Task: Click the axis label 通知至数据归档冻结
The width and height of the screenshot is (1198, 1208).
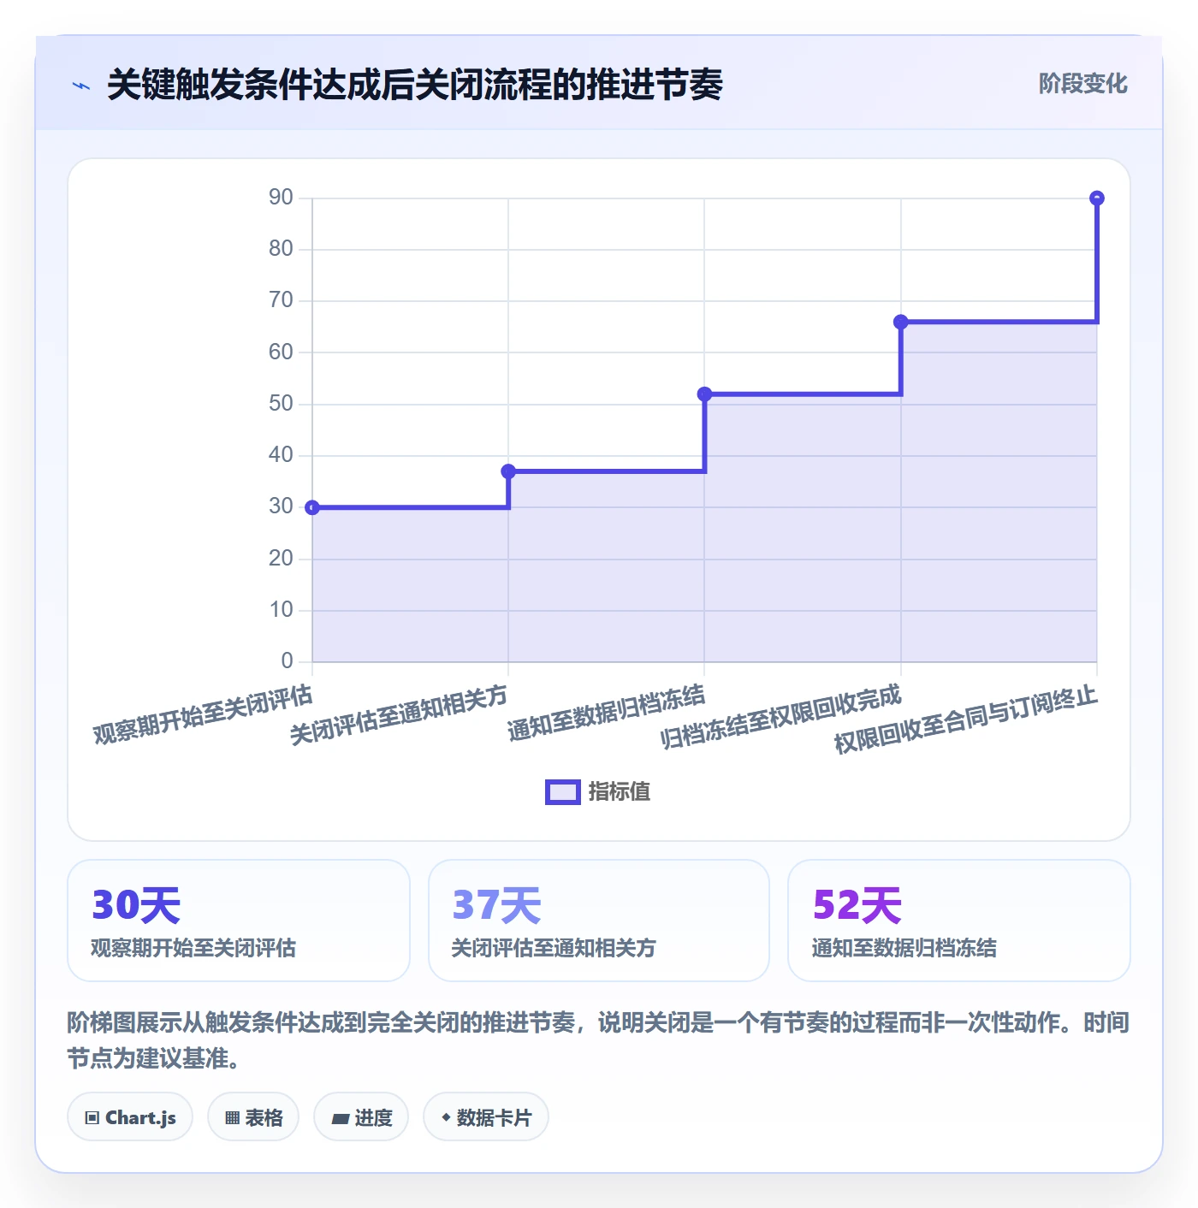Action: (x=606, y=714)
